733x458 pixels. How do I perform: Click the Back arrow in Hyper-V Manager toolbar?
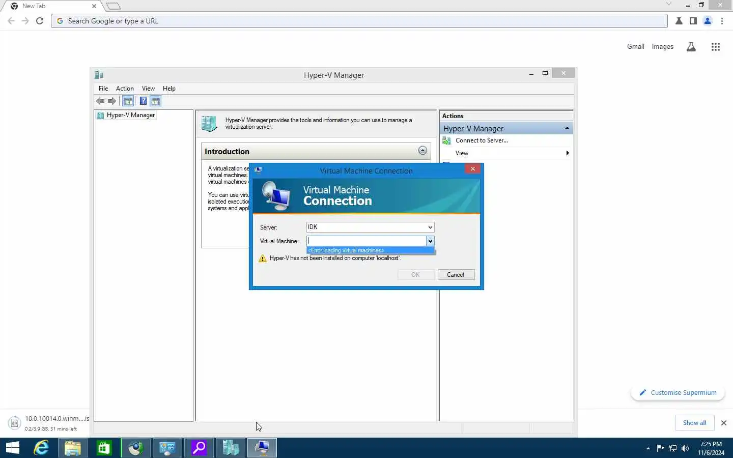point(100,101)
